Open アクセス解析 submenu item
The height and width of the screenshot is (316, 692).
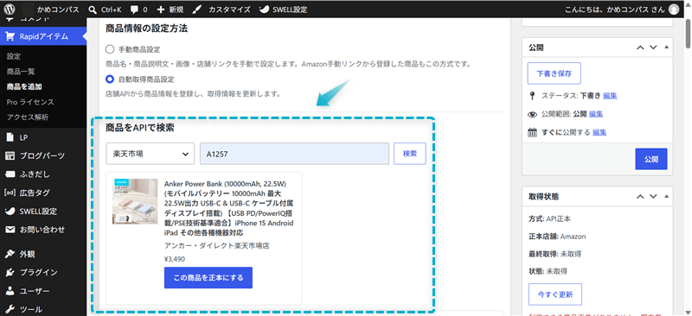point(28,117)
